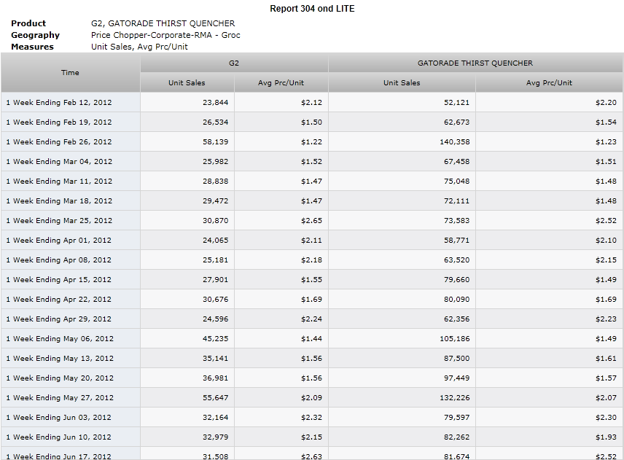
Task: Select Price Chopper-Corporate-RMA - Groc geography value
Action: click(165, 35)
